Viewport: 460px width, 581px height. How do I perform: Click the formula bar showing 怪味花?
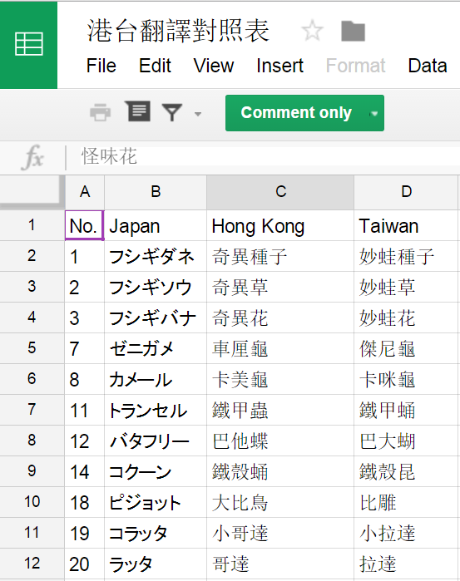pos(270,156)
